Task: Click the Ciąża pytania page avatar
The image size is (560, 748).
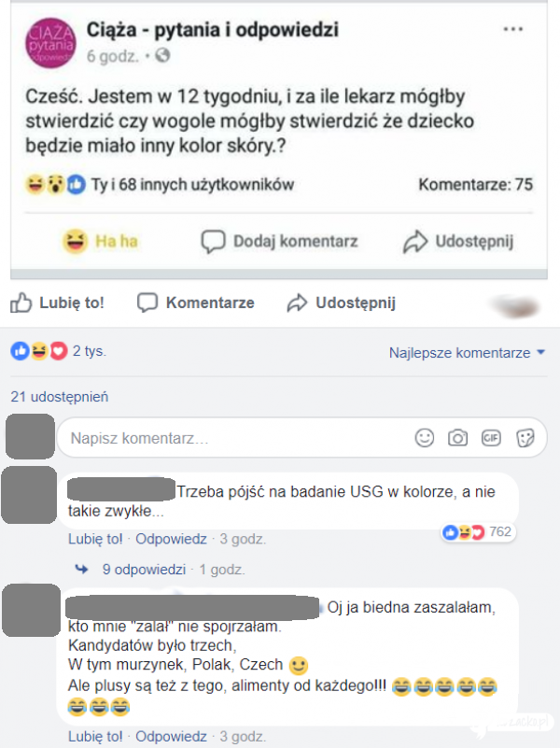Action: 50,43
